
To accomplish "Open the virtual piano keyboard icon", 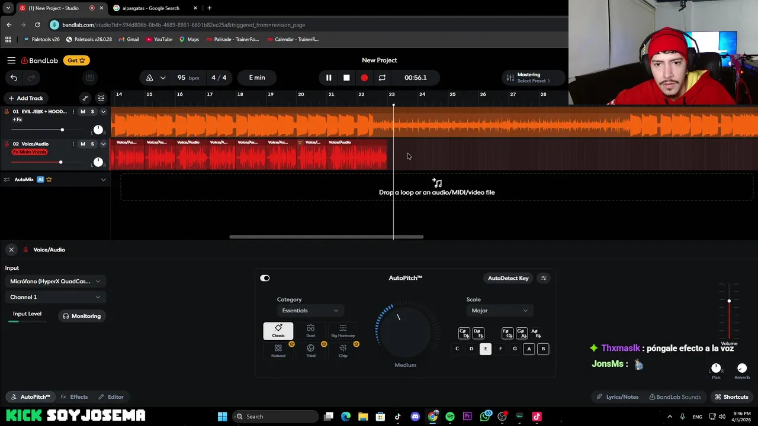I will click(89, 78).
